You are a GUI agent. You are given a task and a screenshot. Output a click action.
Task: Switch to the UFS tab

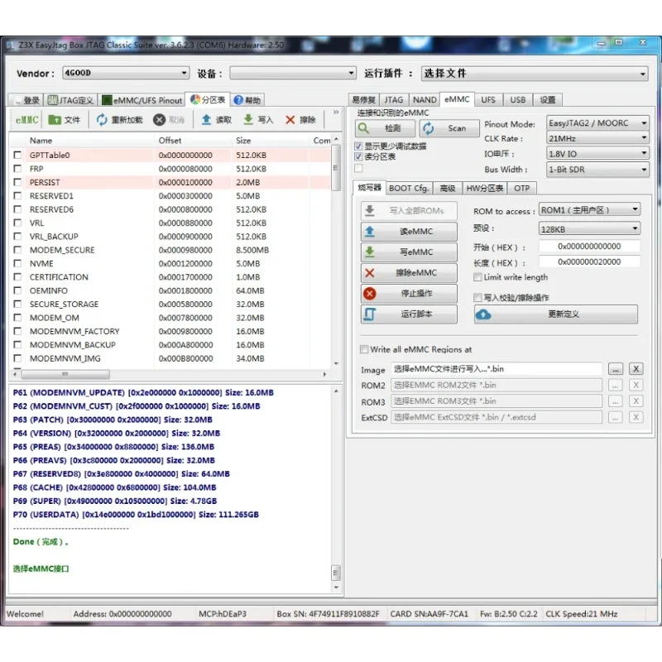click(488, 99)
